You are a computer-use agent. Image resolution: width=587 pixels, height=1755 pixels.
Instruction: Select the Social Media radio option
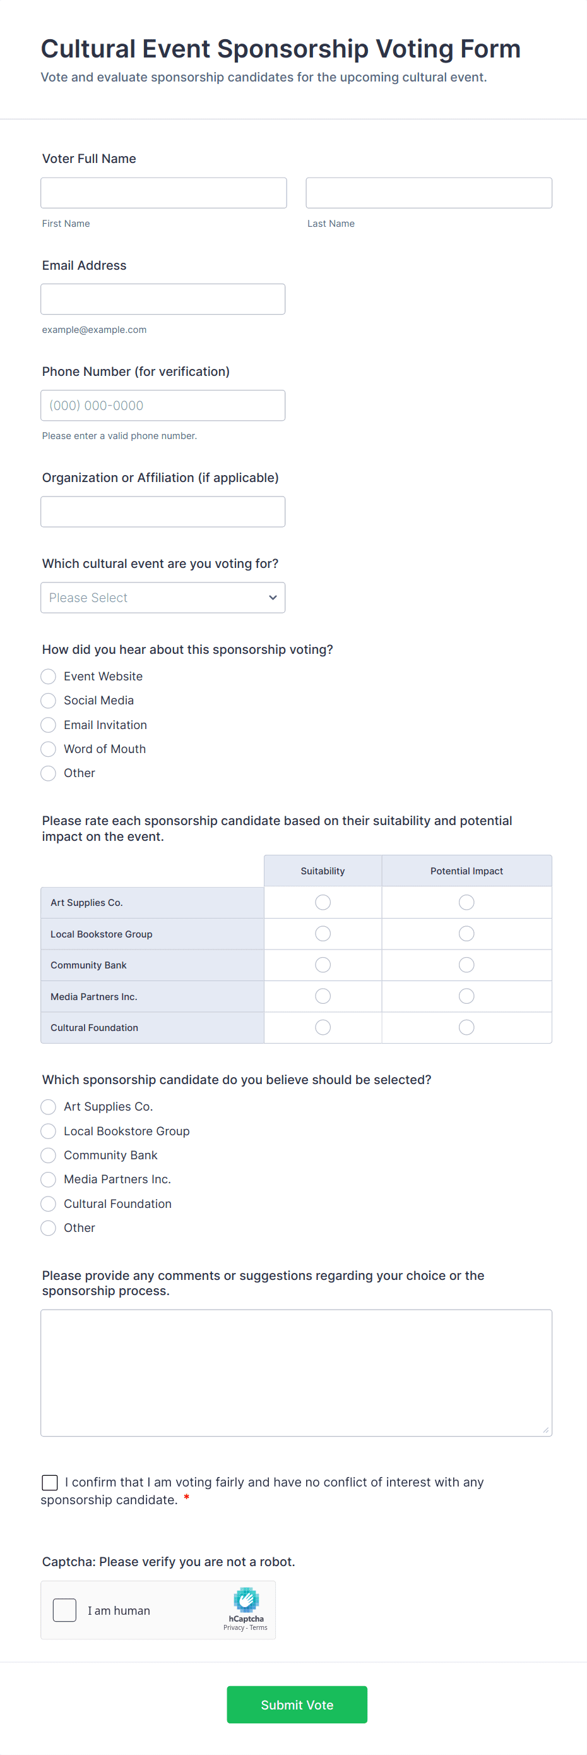pyautogui.click(x=49, y=701)
